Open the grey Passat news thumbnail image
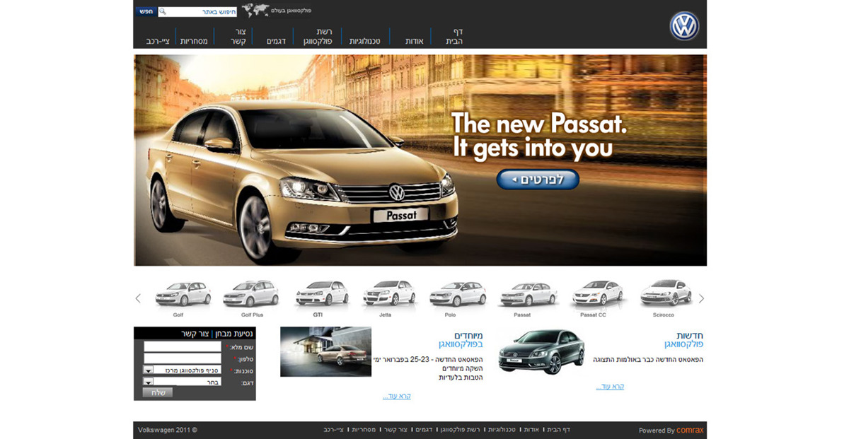This screenshot has width=849, height=439. (541, 351)
